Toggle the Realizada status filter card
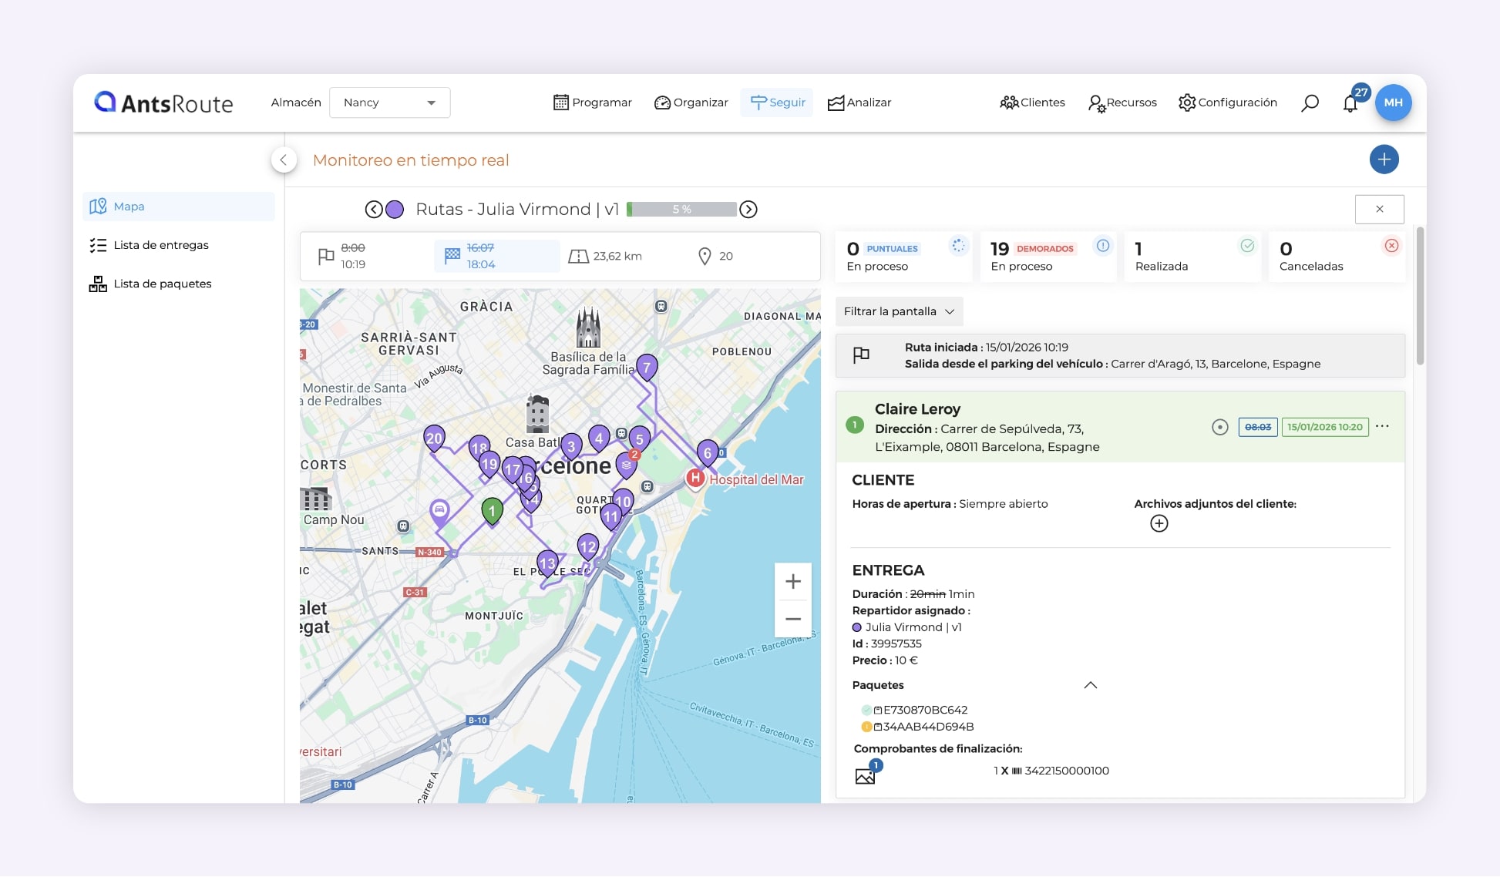 pyautogui.click(x=1191, y=257)
